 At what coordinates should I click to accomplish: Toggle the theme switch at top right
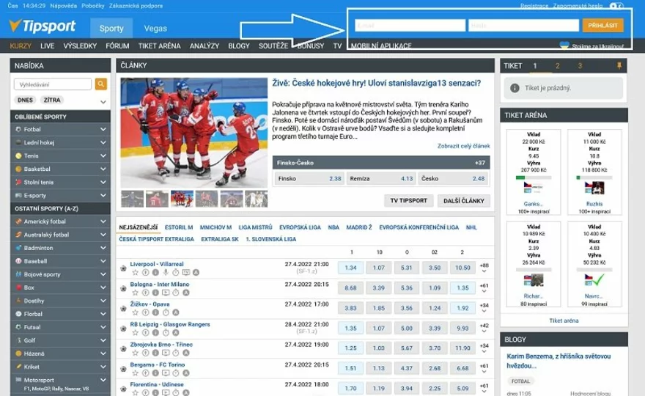click(616, 6)
